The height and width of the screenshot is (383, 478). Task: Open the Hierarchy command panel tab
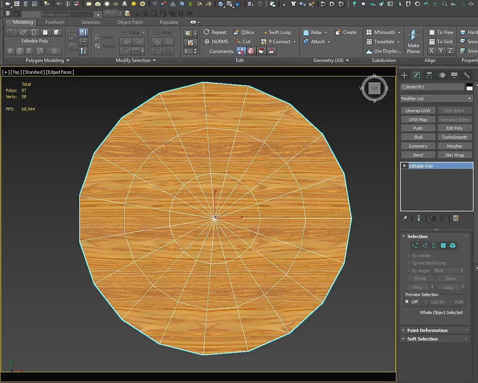429,75
